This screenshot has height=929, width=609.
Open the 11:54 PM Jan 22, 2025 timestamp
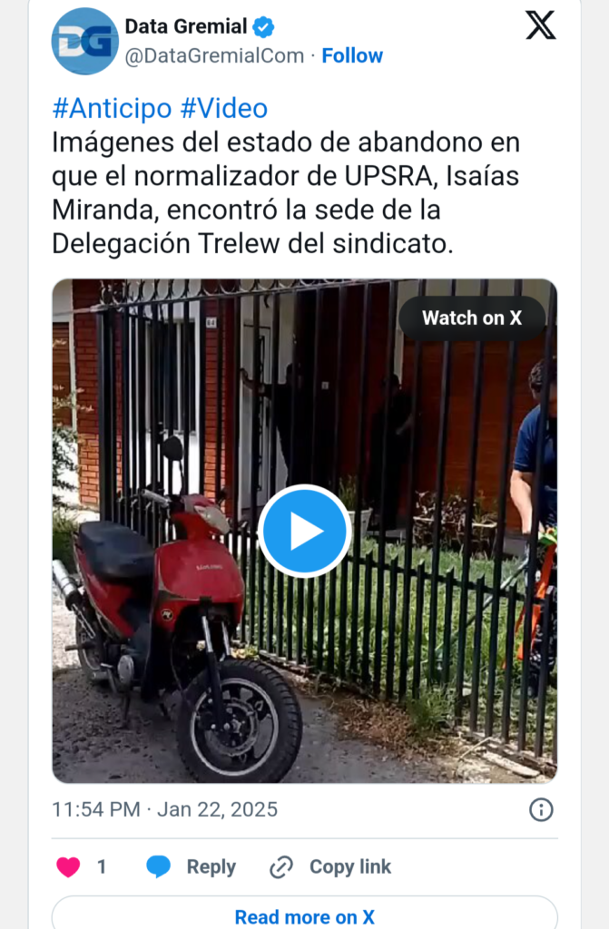point(165,809)
